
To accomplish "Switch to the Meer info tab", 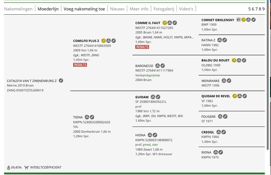I will coord(139,9).
